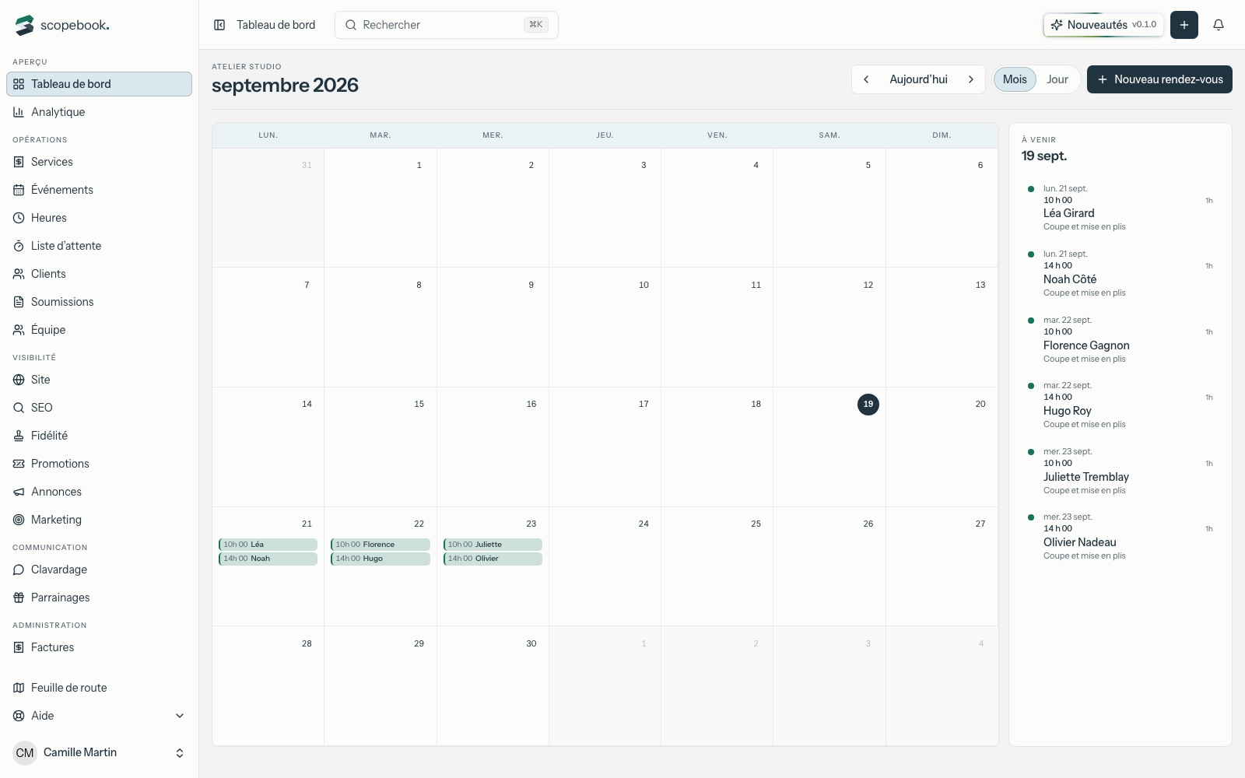The image size is (1245, 778).
Task: Focus the Rechercher search field
Action: (447, 25)
